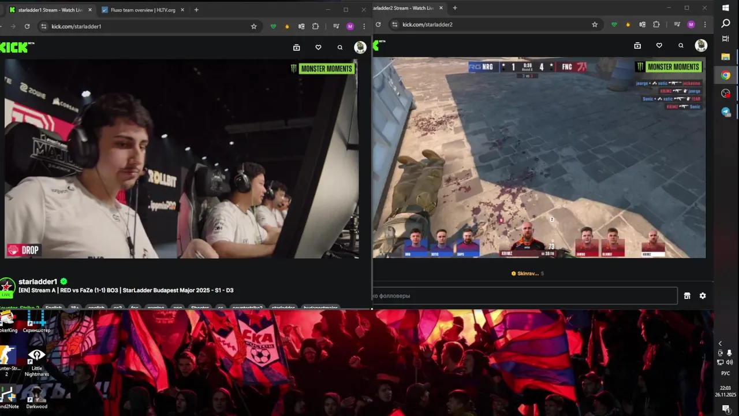This screenshot has height=416, width=739.
Task: Open following heart icon in left Kick header
Action: [x=318, y=47]
